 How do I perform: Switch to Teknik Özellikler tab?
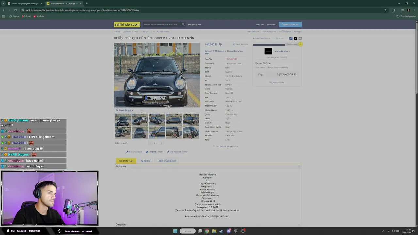[167, 161]
